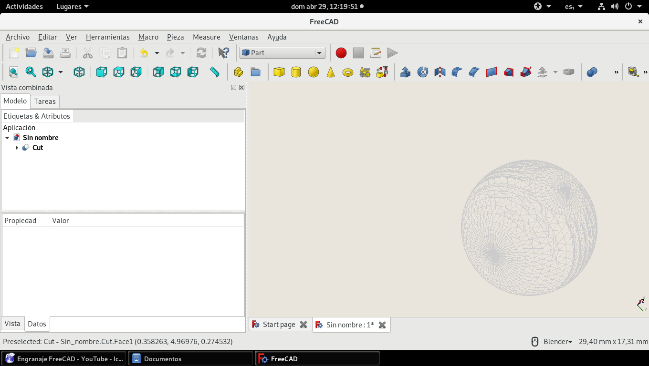Set the Left view
This screenshot has width=649, height=366.
pos(192,72)
